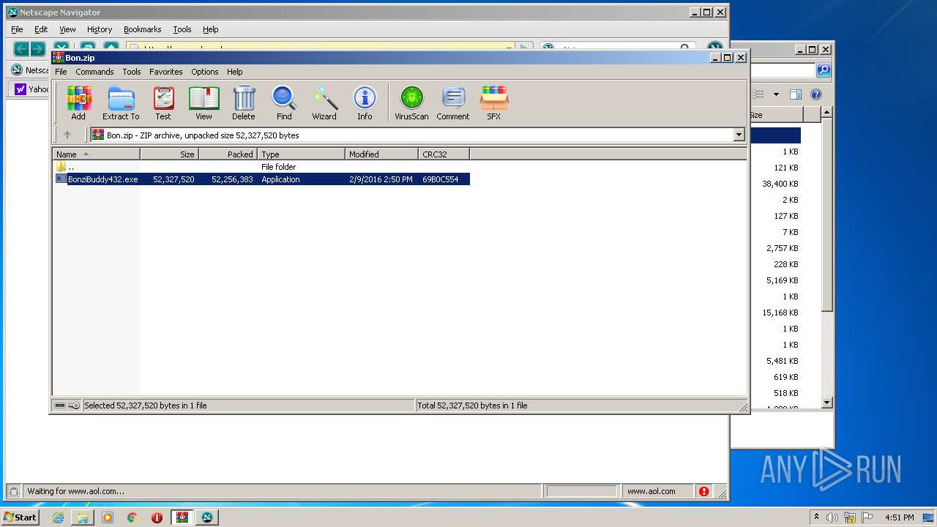This screenshot has height=527, width=937.
Task: Open Google Chrome from the taskbar
Action: (132, 517)
